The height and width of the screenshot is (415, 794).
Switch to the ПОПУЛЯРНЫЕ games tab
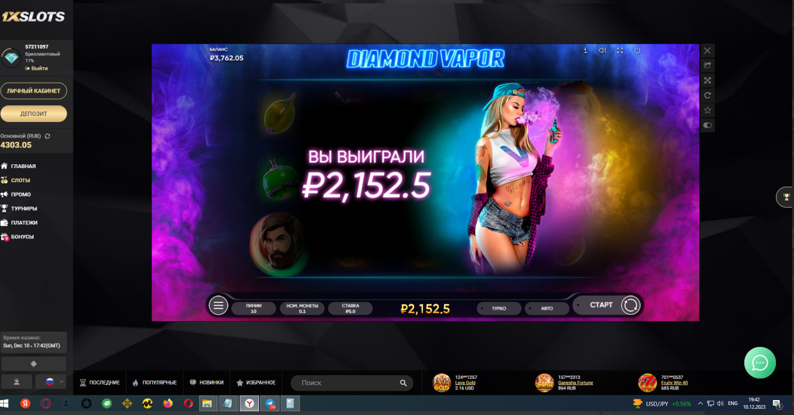pos(159,383)
